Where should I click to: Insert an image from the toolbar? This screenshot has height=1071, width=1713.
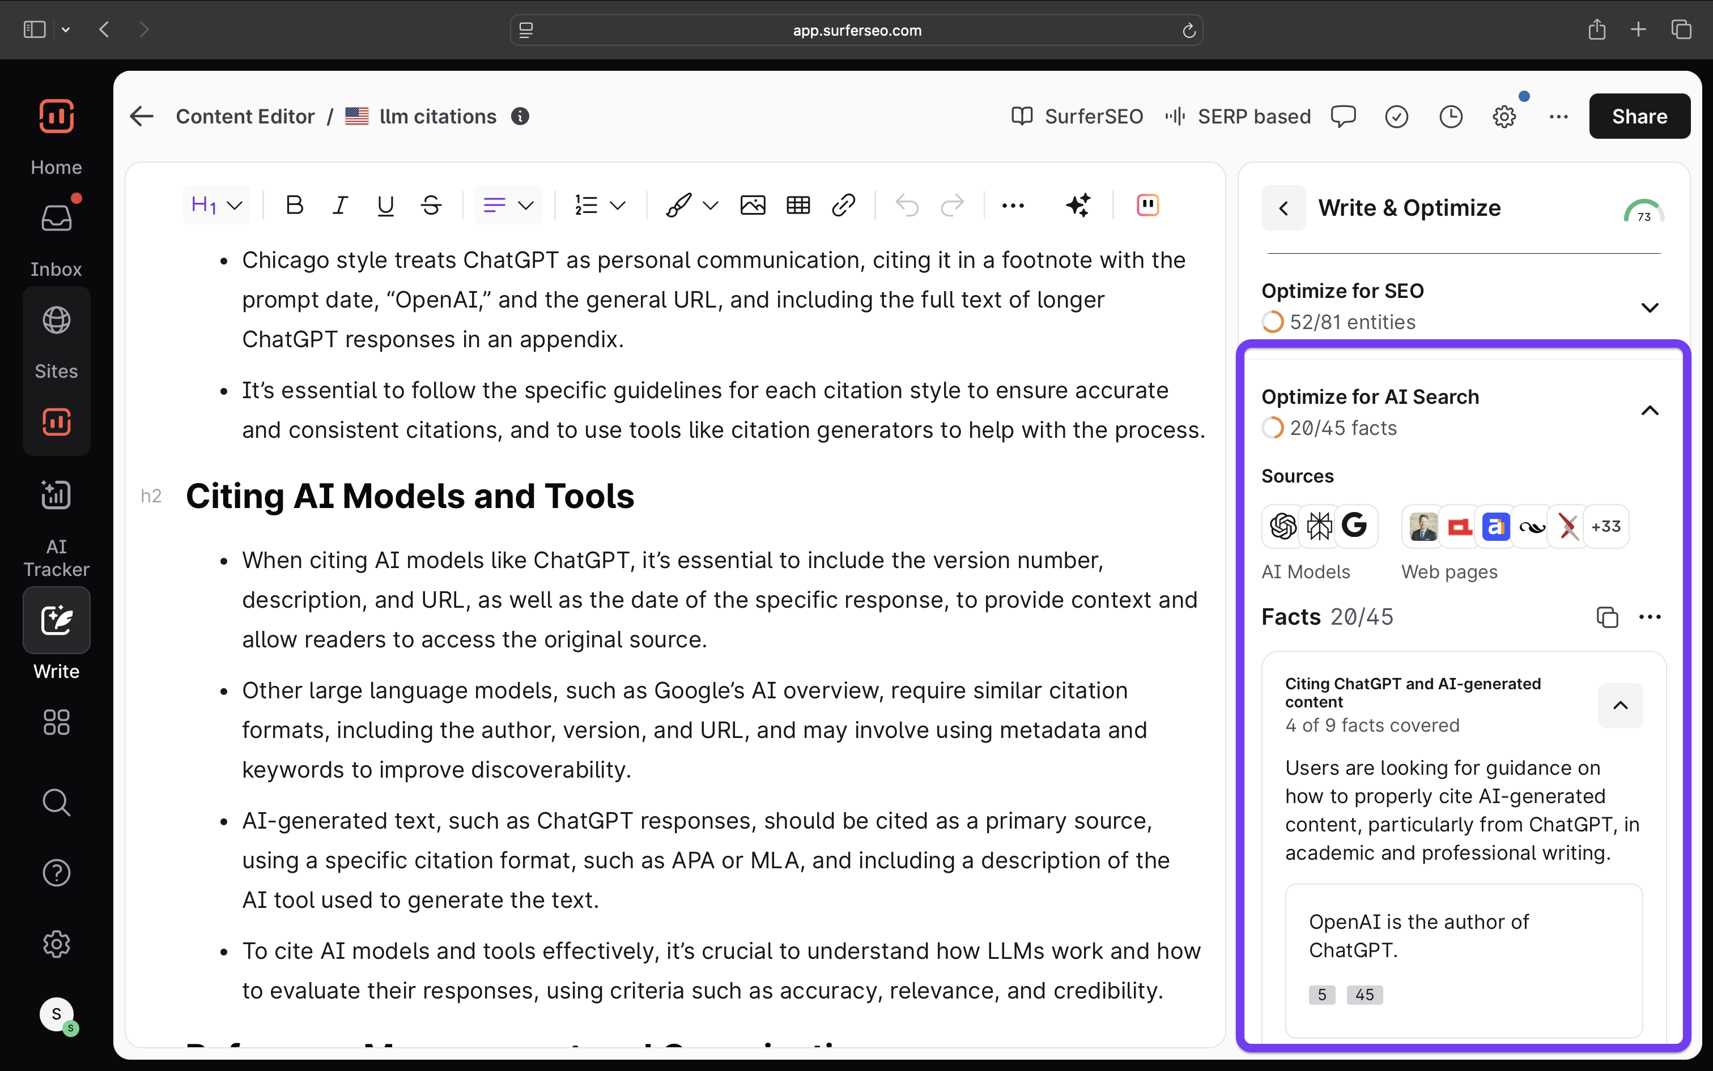click(x=752, y=206)
